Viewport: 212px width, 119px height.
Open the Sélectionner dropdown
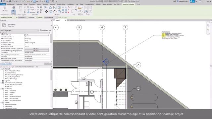point(5,15)
